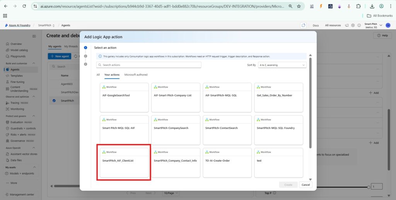The width and height of the screenshot is (396, 200).
Task: Switch to the All actions tab
Action: pos(98,75)
